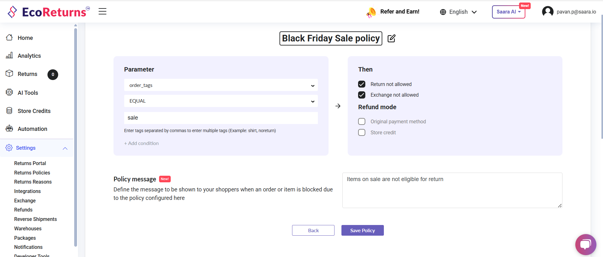
Task: Click the AI Tools chip icon
Action: point(9,92)
